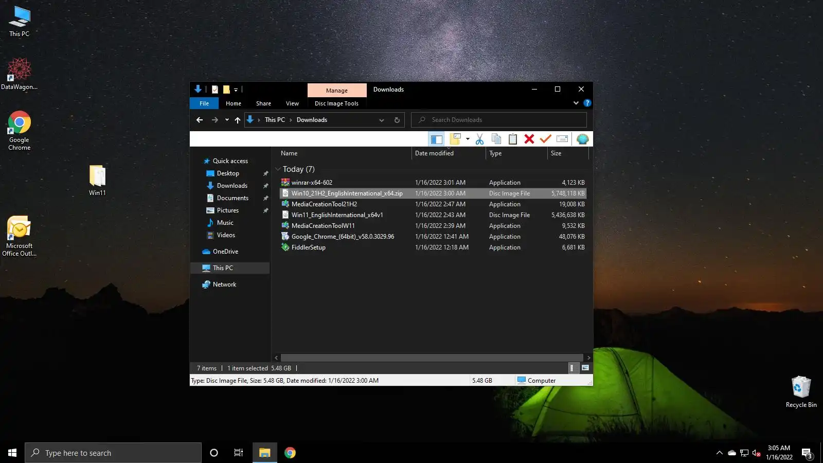Image resolution: width=823 pixels, height=463 pixels.
Task: Open the File menu
Action: [204, 103]
